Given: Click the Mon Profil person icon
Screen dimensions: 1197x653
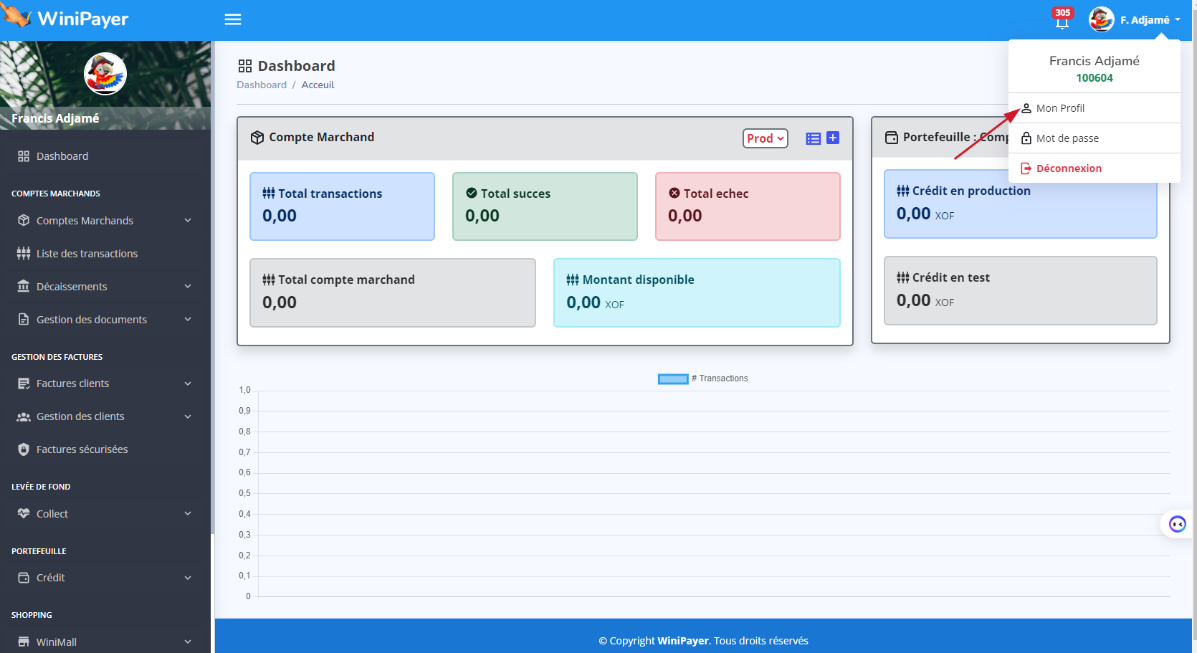Looking at the screenshot, I should [x=1026, y=108].
